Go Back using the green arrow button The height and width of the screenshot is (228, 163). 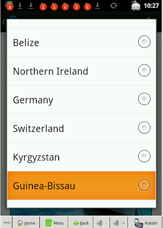tap(81, 223)
